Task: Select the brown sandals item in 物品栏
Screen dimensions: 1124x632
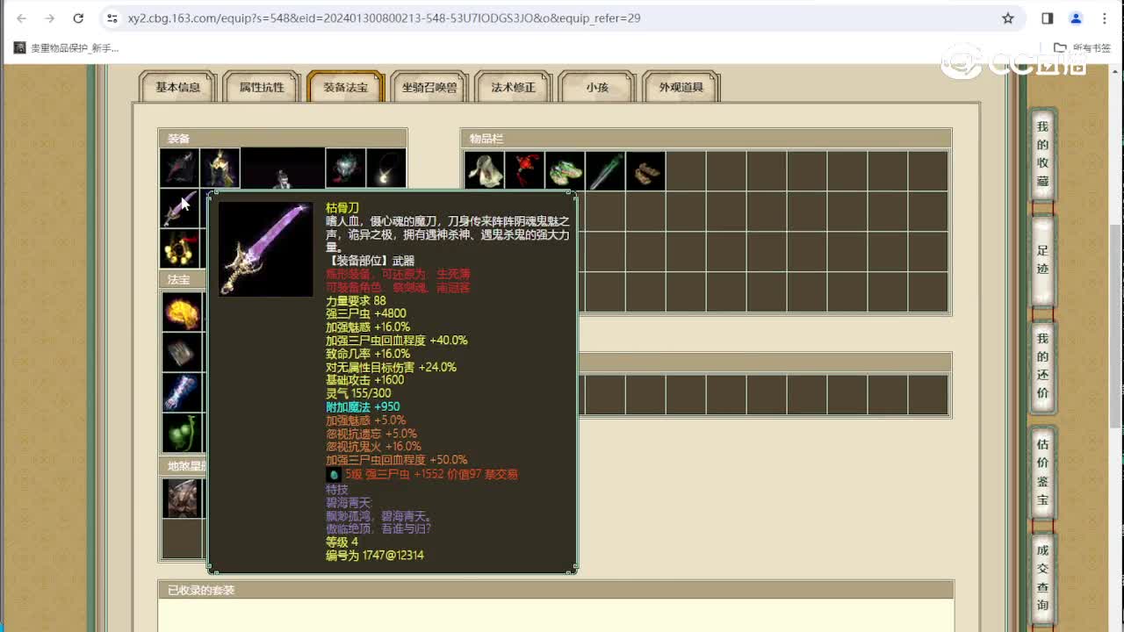Action: pos(645,171)
